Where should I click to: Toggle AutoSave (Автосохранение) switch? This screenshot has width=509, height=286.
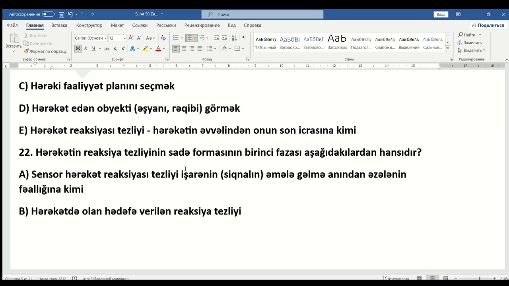coord(48,14)
